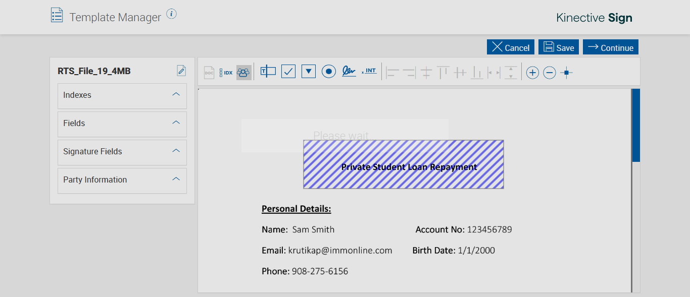
Task: Open Template Manager info icon
Action: (x=172, y=14)
